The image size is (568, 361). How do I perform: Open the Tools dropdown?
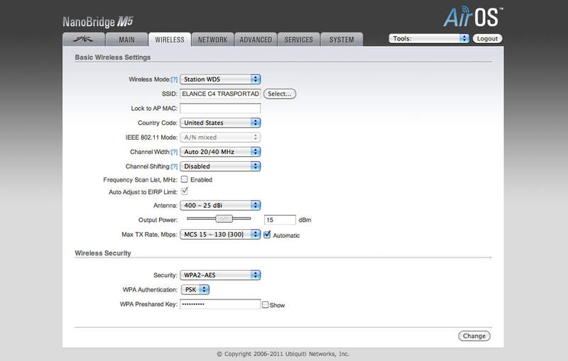tap(429, 38)
